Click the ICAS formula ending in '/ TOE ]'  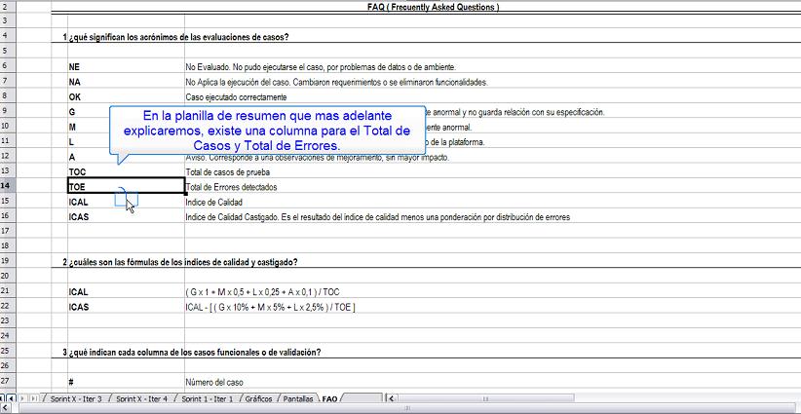(270, 307)
